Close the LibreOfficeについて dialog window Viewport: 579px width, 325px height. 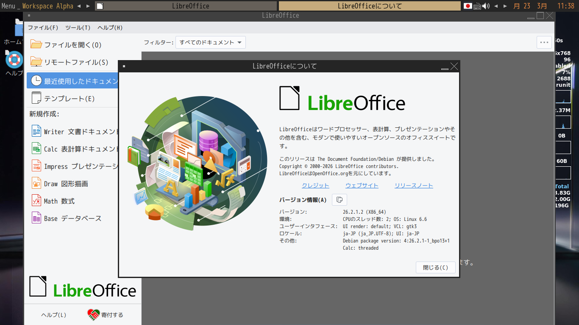point(454,66)
